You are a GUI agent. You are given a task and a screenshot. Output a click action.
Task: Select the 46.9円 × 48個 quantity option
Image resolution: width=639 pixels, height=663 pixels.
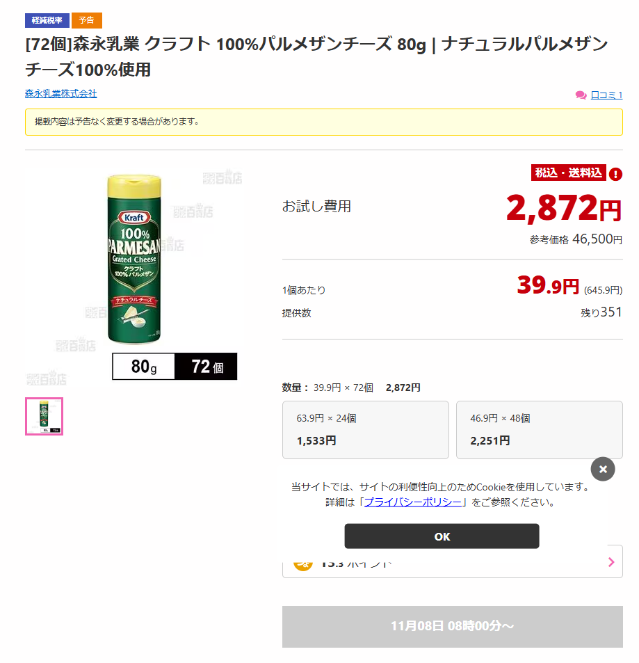pos(539,429)
